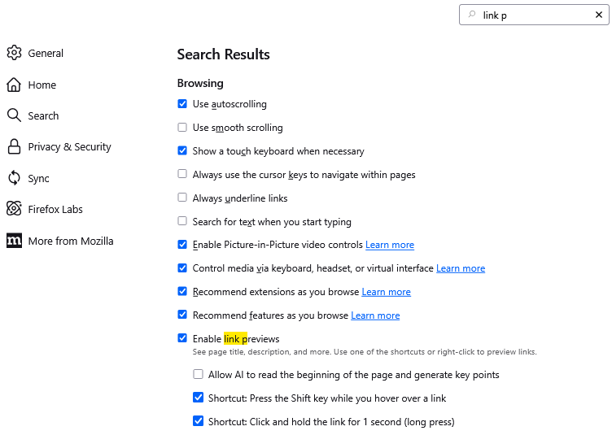Open the Privacy & Security settings section
Image resolution: width=612 pixels, height=435 pixels.
click(x=69, y=147)
